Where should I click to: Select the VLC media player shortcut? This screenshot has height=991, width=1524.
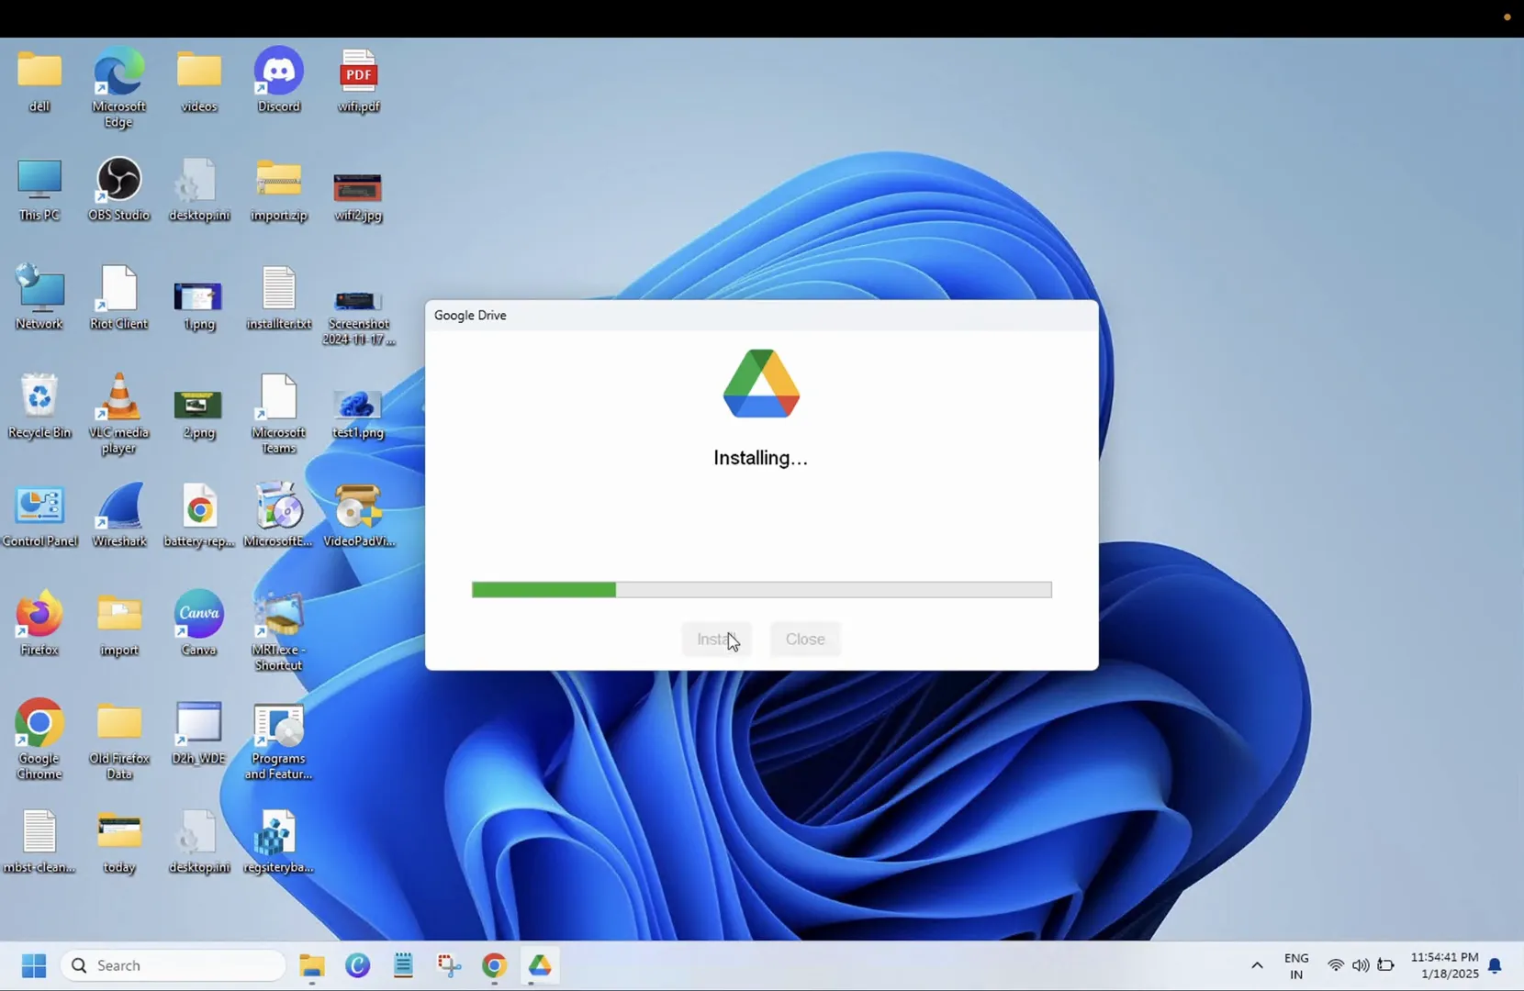point(119,414)
